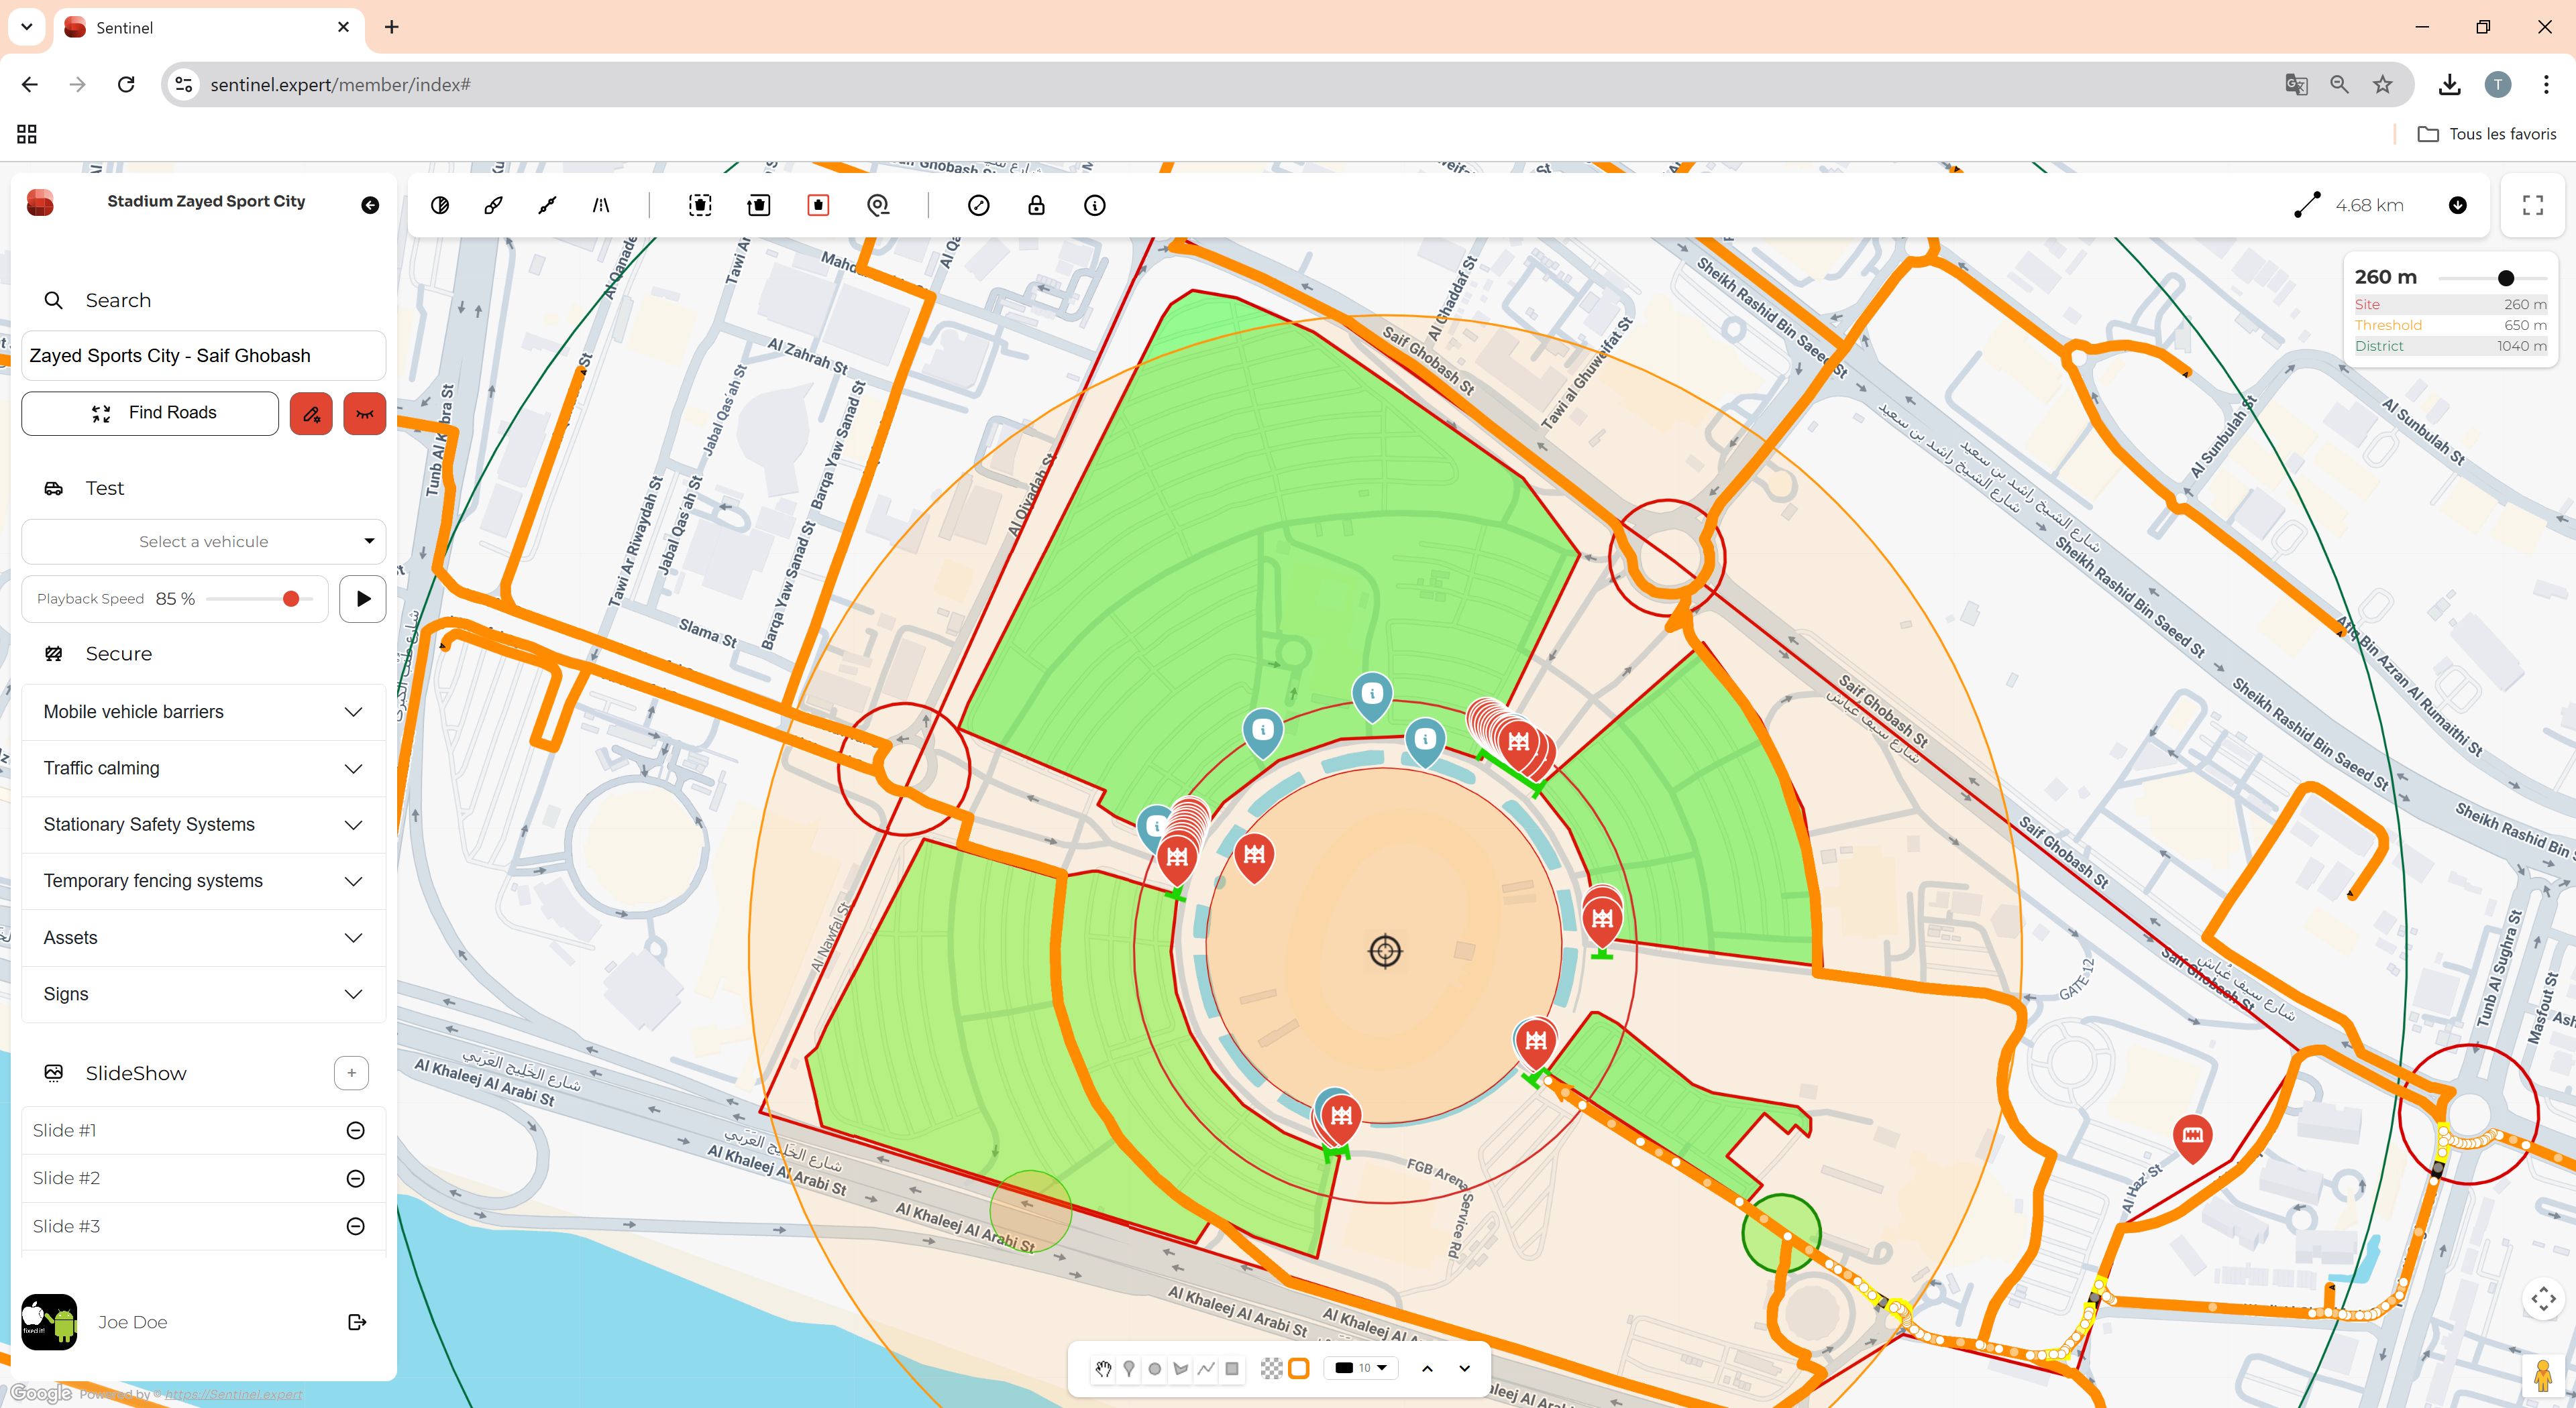Image resolution: width=2576 pixels, height=1408 pixels.
Task: Expand Stationary Safety Systems section
Action: 204,825
